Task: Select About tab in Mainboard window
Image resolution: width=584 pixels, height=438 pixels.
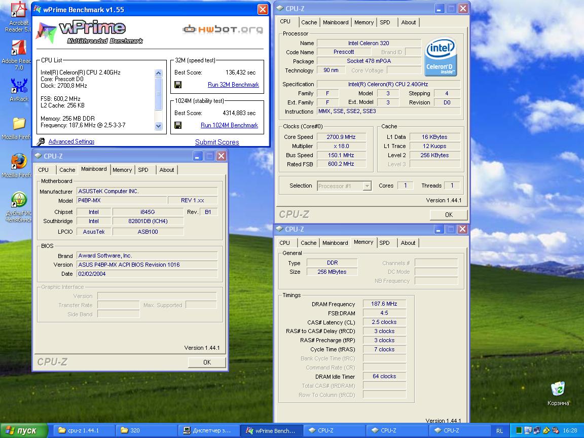Action: coord(166,170)
